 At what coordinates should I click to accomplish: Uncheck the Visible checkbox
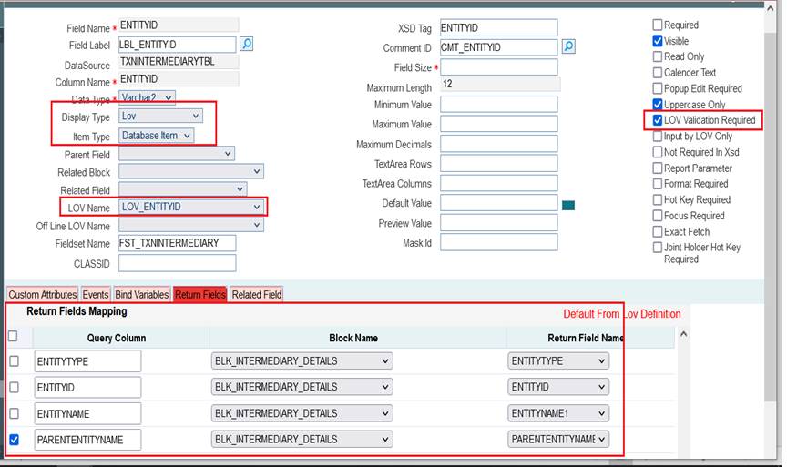658,41
